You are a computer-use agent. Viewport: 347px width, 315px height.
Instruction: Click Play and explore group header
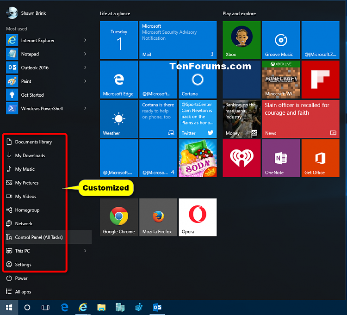[239, 14]
